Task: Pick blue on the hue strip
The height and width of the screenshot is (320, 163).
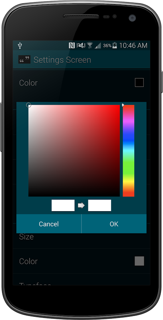Action: coord(129,136)
